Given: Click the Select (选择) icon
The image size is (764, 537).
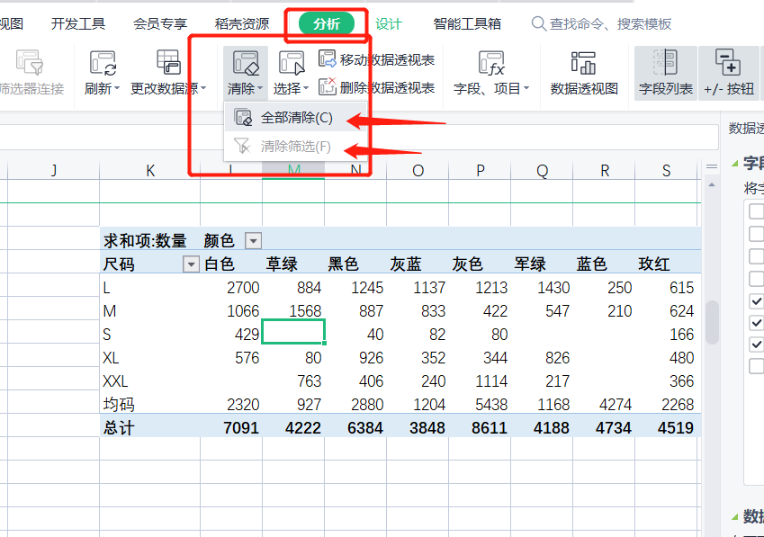Looking at the screenshot, I should [x=292, y=63].
